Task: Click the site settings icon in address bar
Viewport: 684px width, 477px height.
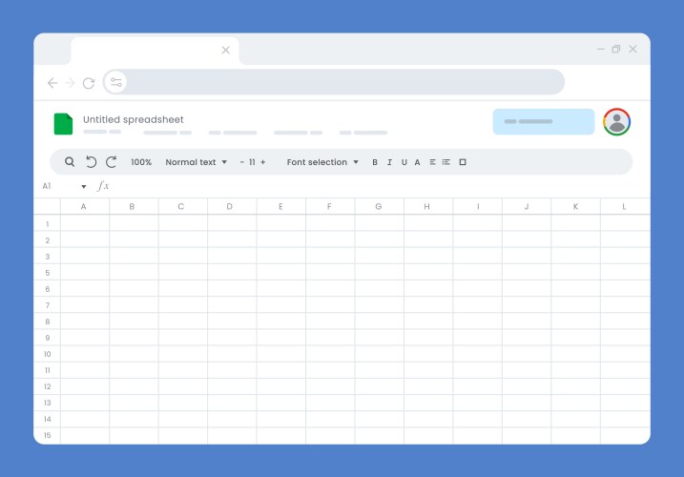Action: coord(116,83)
